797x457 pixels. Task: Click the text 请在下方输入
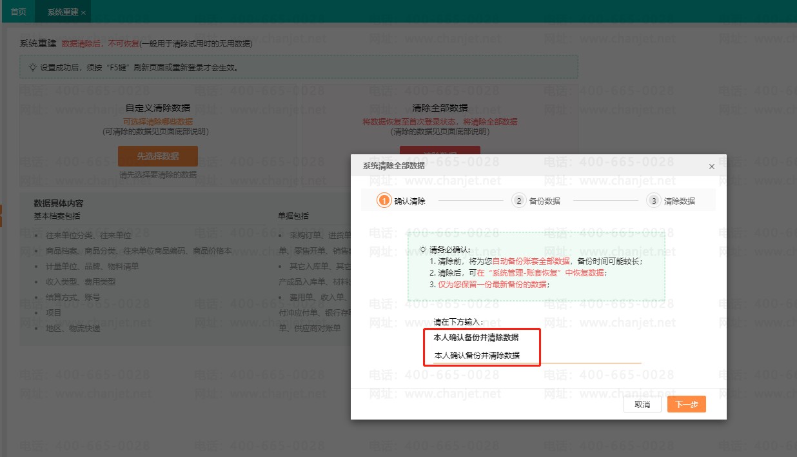pos(458,321)
